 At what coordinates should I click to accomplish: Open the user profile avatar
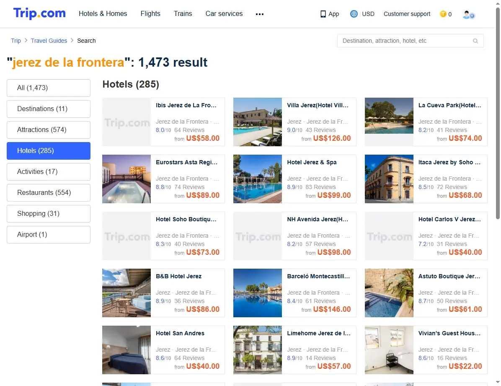point(468,14)
